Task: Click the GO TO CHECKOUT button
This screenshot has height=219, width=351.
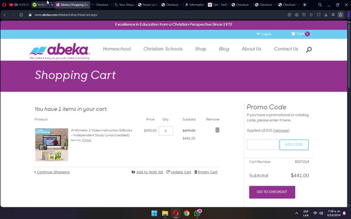Action: tap(272, 192)
